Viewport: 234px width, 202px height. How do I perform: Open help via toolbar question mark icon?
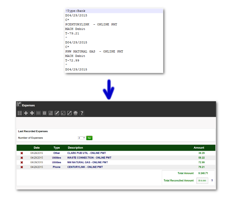(82, 113)
